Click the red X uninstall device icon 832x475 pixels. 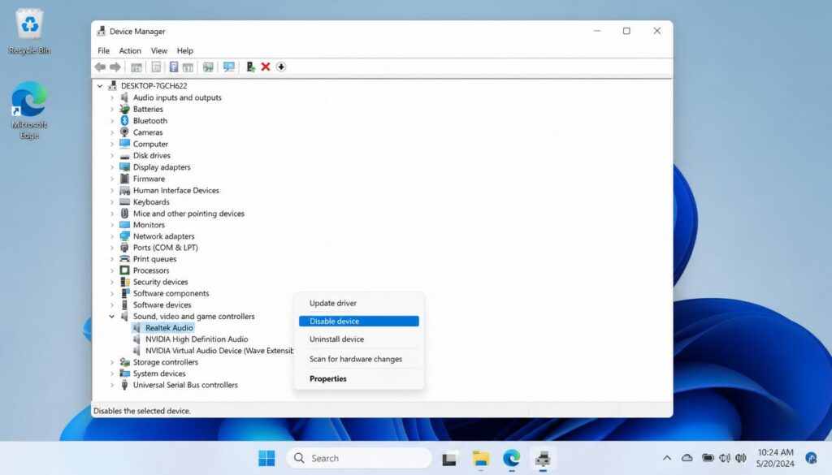click(266, 67)
